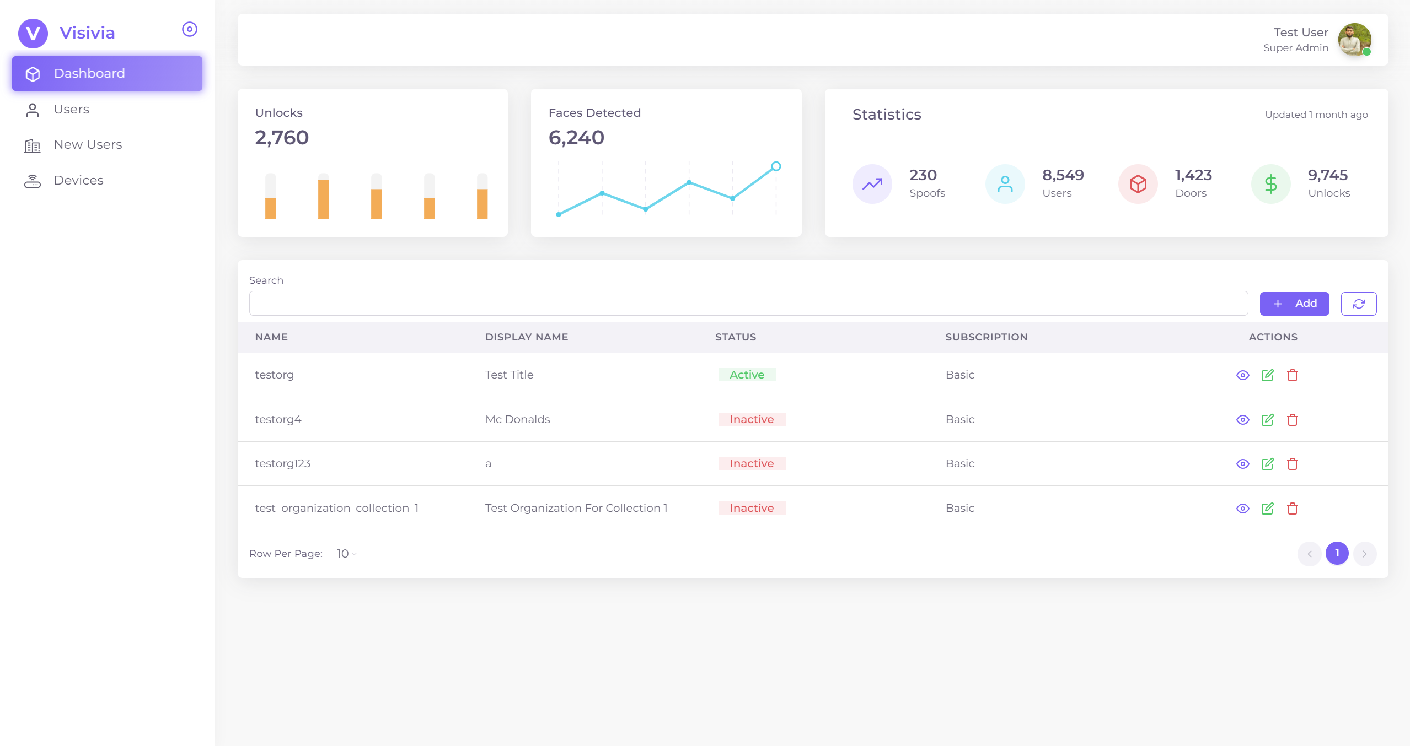View testorg4 details with eye icon
The image size is (1410, 746).
coord(1242,420)
